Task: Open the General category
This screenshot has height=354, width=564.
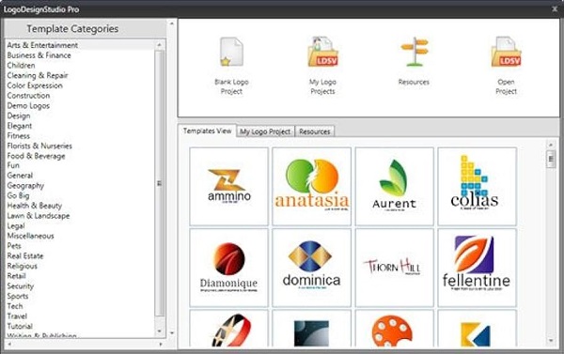Action: pos(20,176)
